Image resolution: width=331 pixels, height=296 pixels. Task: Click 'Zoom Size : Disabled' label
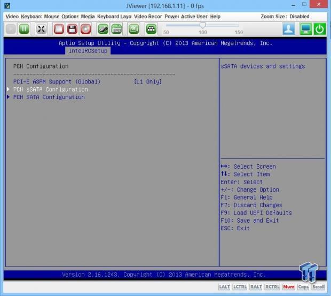point(285,17)
